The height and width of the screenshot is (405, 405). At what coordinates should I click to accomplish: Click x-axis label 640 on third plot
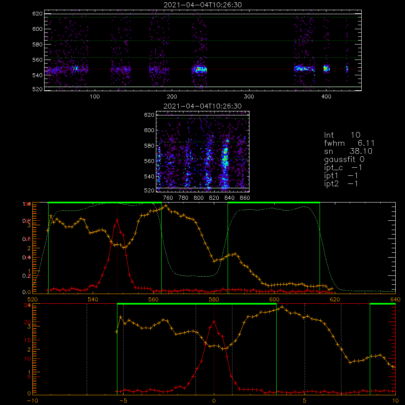395,300
